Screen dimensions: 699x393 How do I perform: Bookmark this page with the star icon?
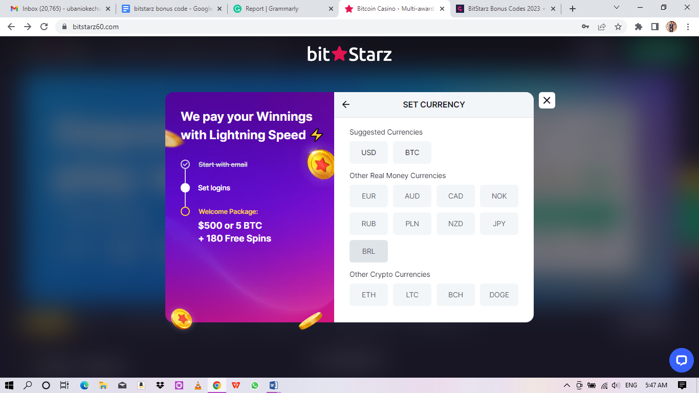point(618,27)
